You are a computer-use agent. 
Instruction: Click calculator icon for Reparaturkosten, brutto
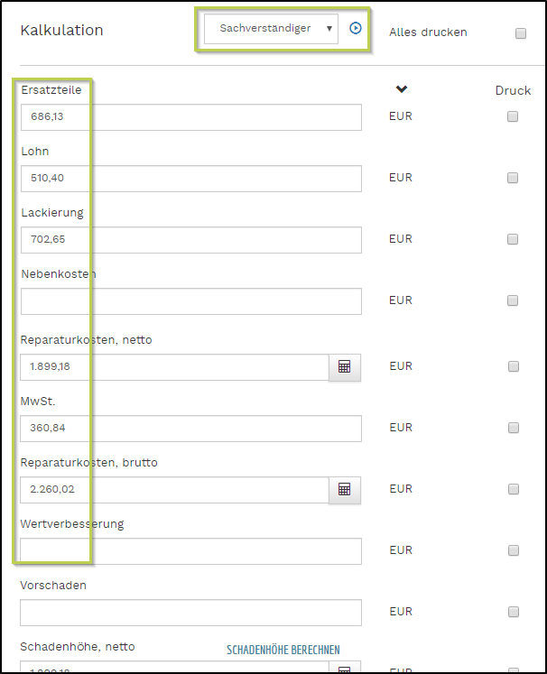(x=344, y=489)
